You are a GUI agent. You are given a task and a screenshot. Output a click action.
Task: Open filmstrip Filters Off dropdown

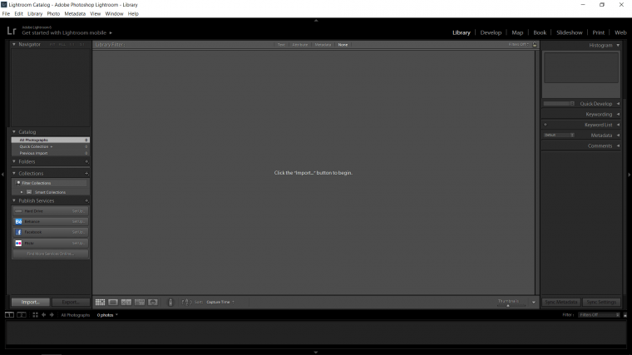click(599, 315)
